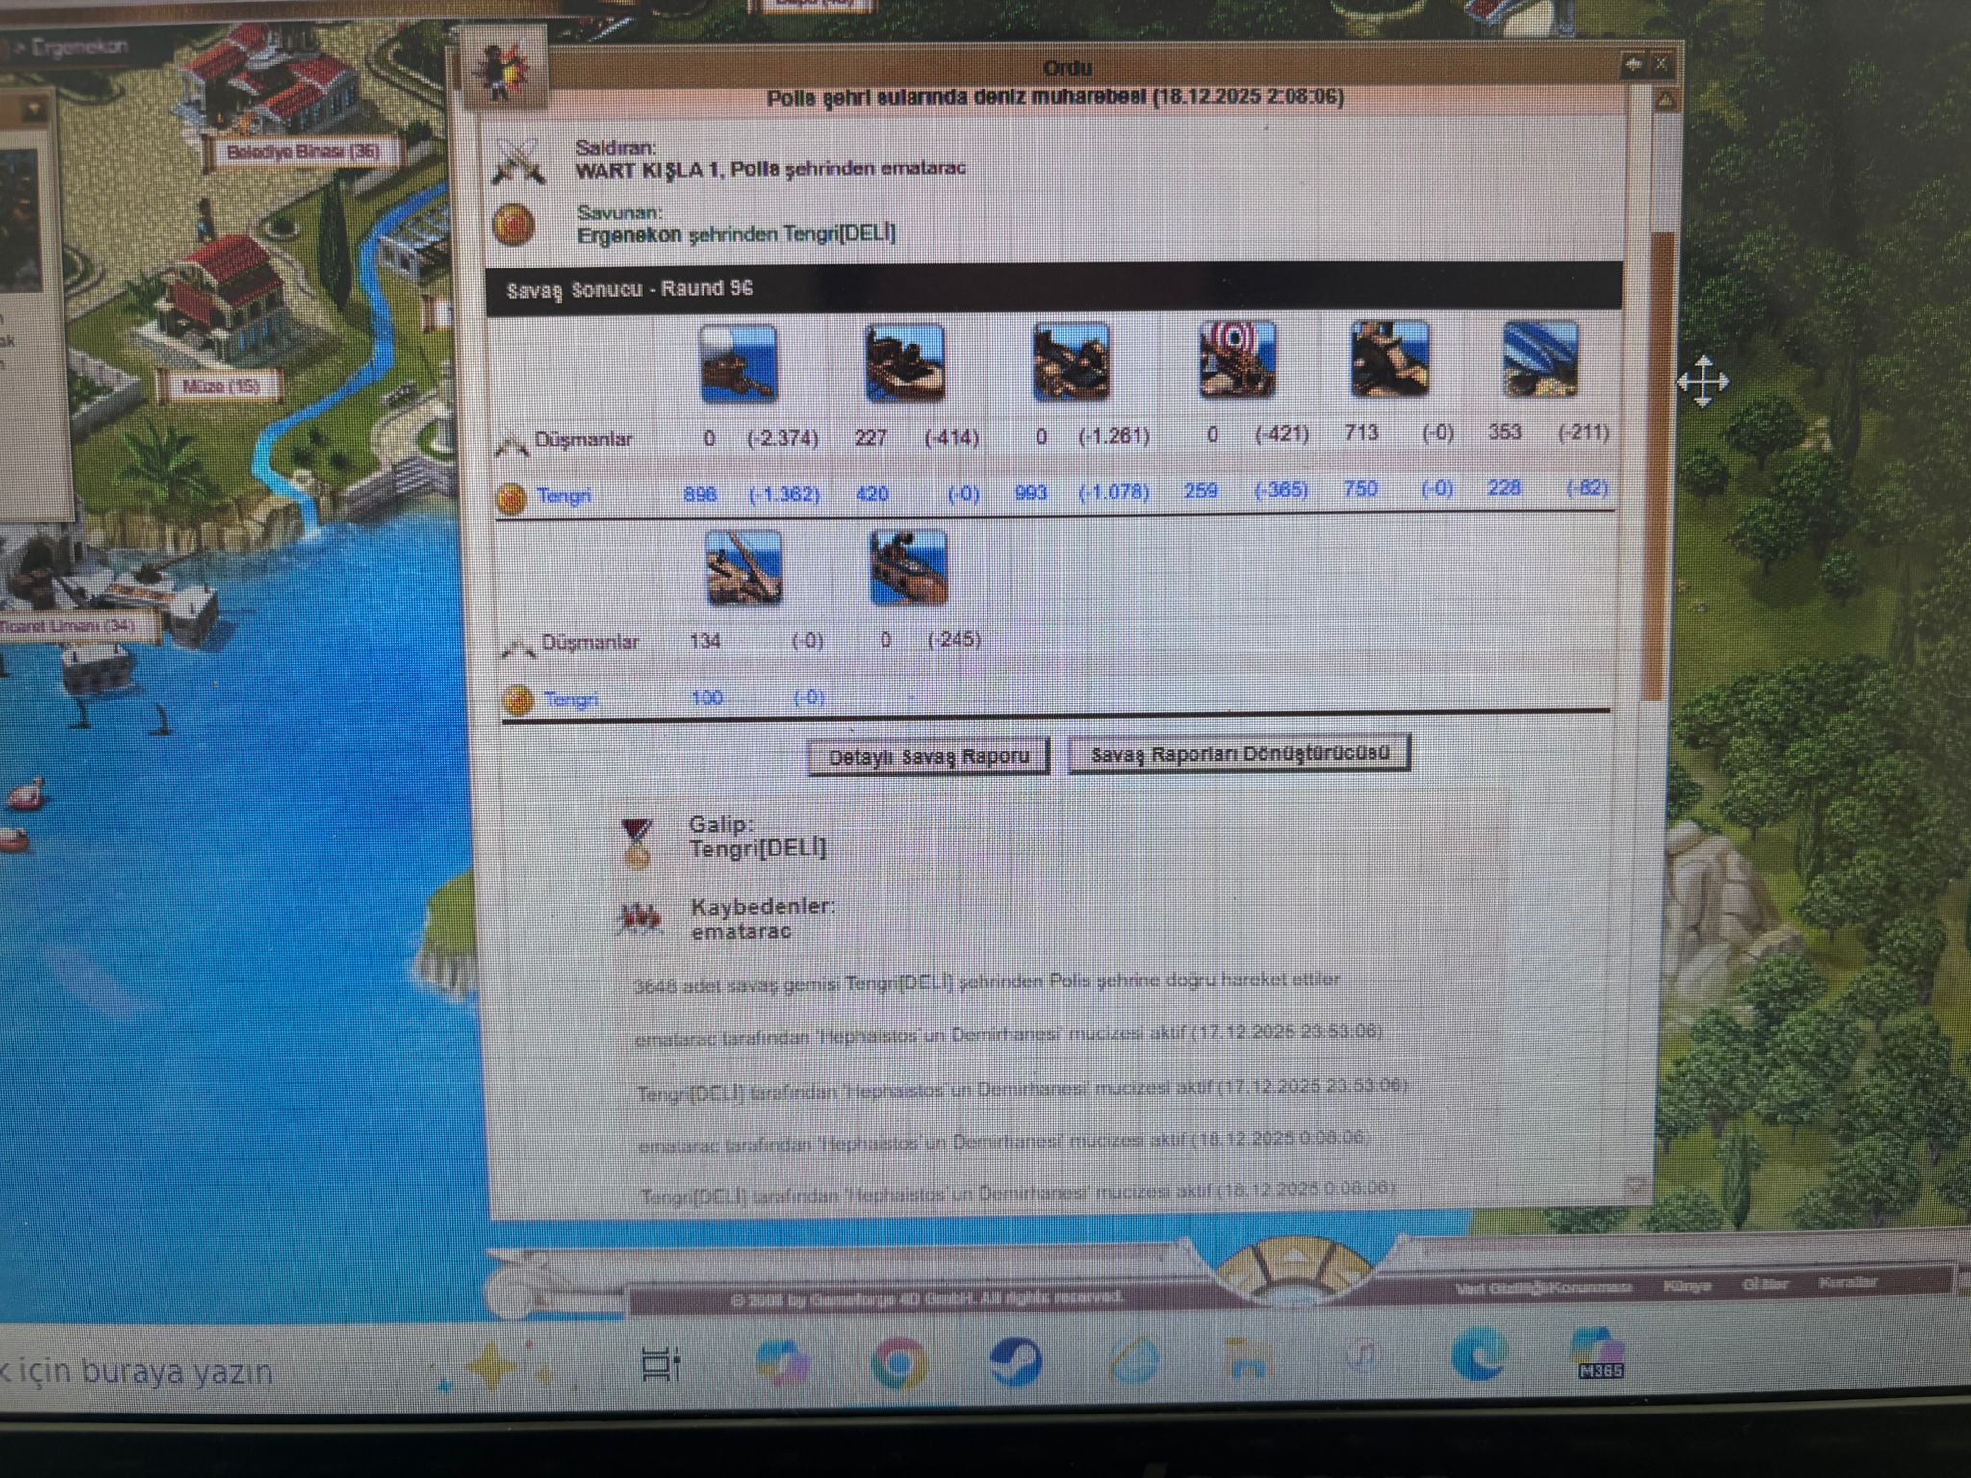Select the ship icon above the (-2.374) losses
The width and height of the screenshot is (1971, 1478).
[738, 364]
